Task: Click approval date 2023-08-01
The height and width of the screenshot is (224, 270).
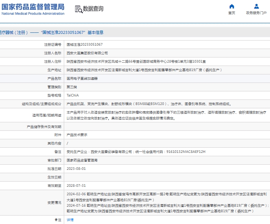Action: pos(76,169)
